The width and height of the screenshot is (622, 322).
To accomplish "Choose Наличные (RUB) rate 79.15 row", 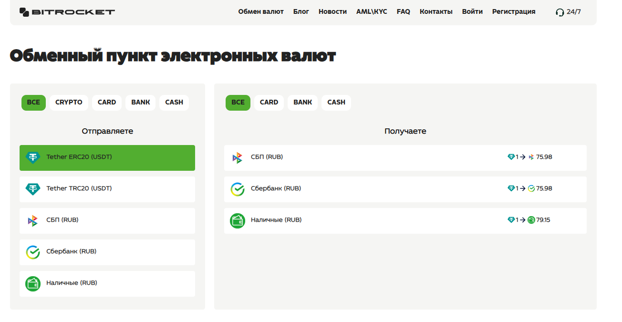I will 405,220.
